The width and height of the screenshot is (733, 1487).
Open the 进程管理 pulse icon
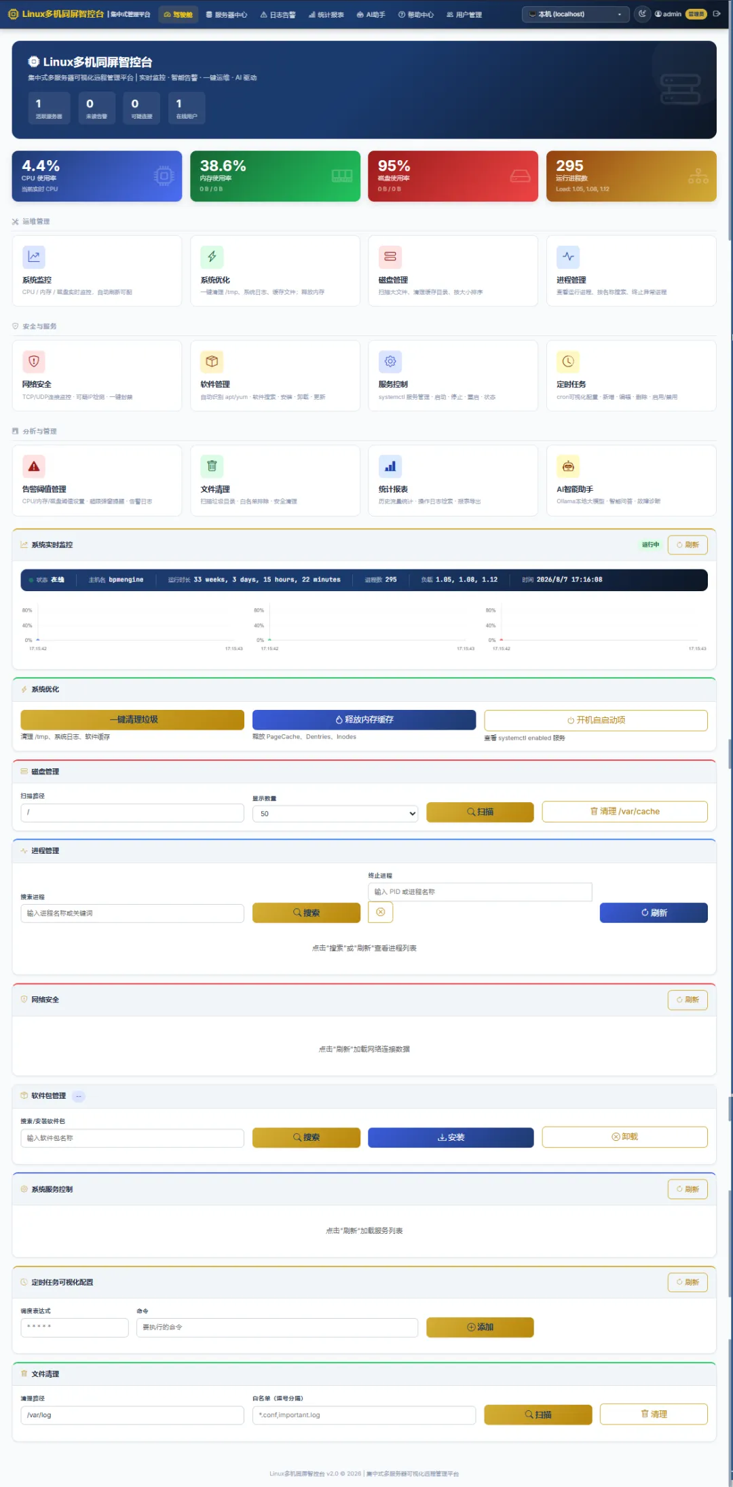pyautogui.click(x=568, y=257)
